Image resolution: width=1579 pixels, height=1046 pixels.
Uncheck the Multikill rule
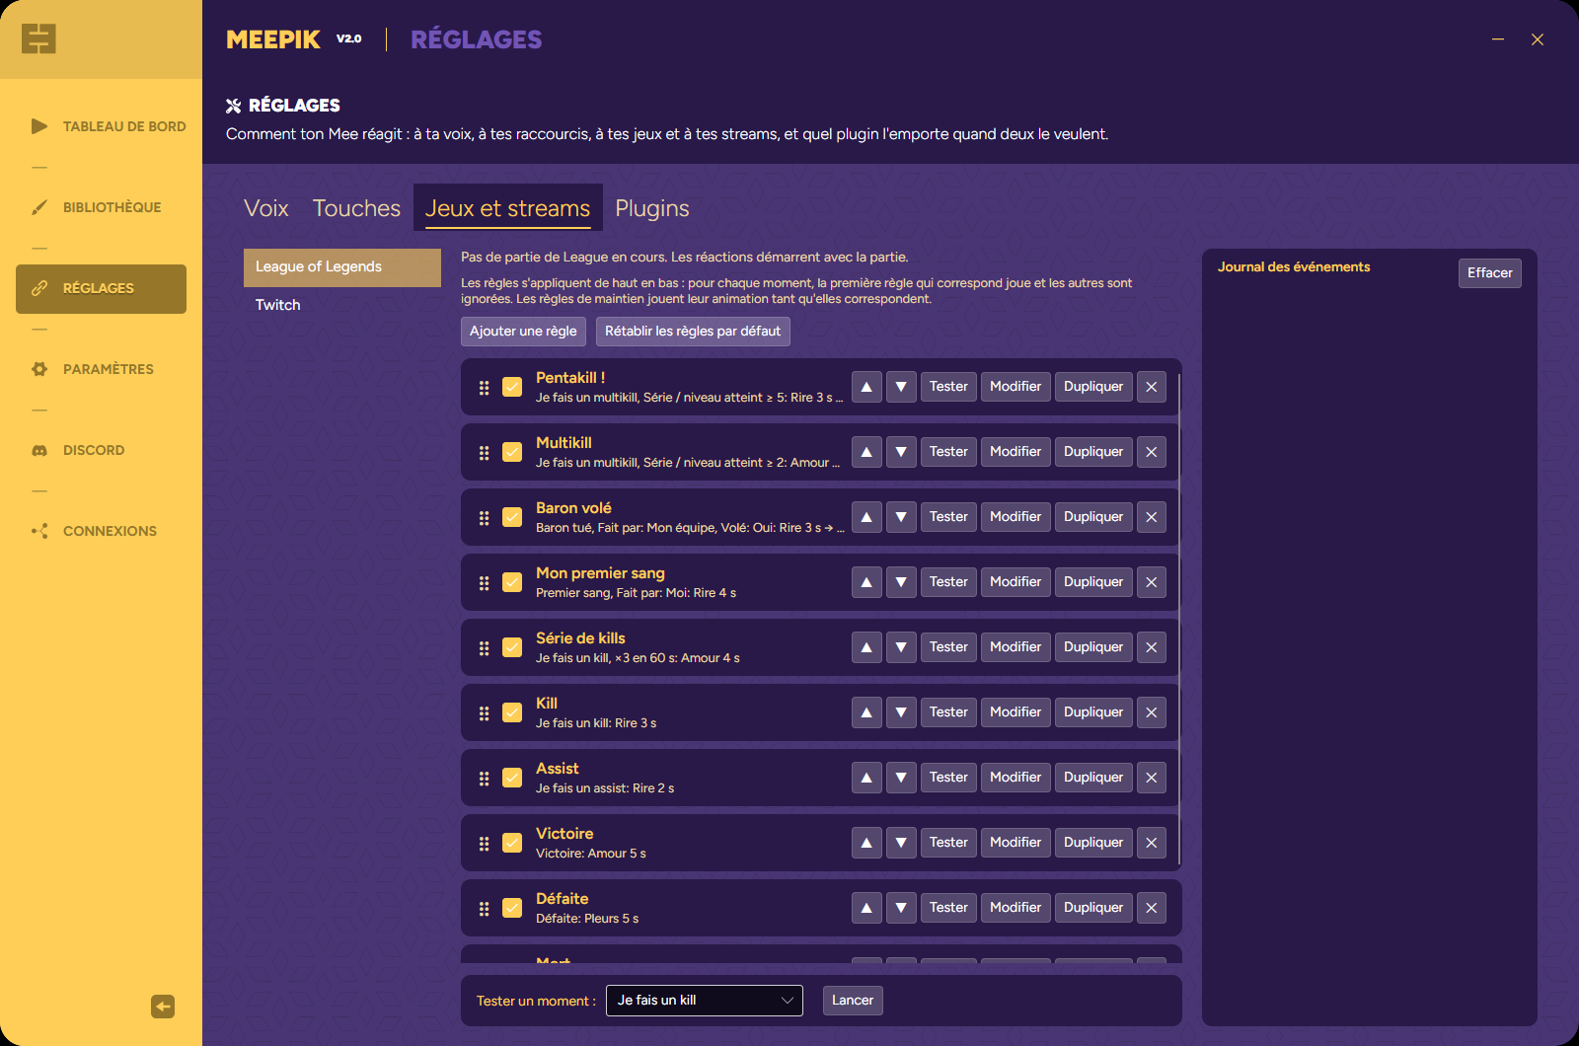click(512, 452)
